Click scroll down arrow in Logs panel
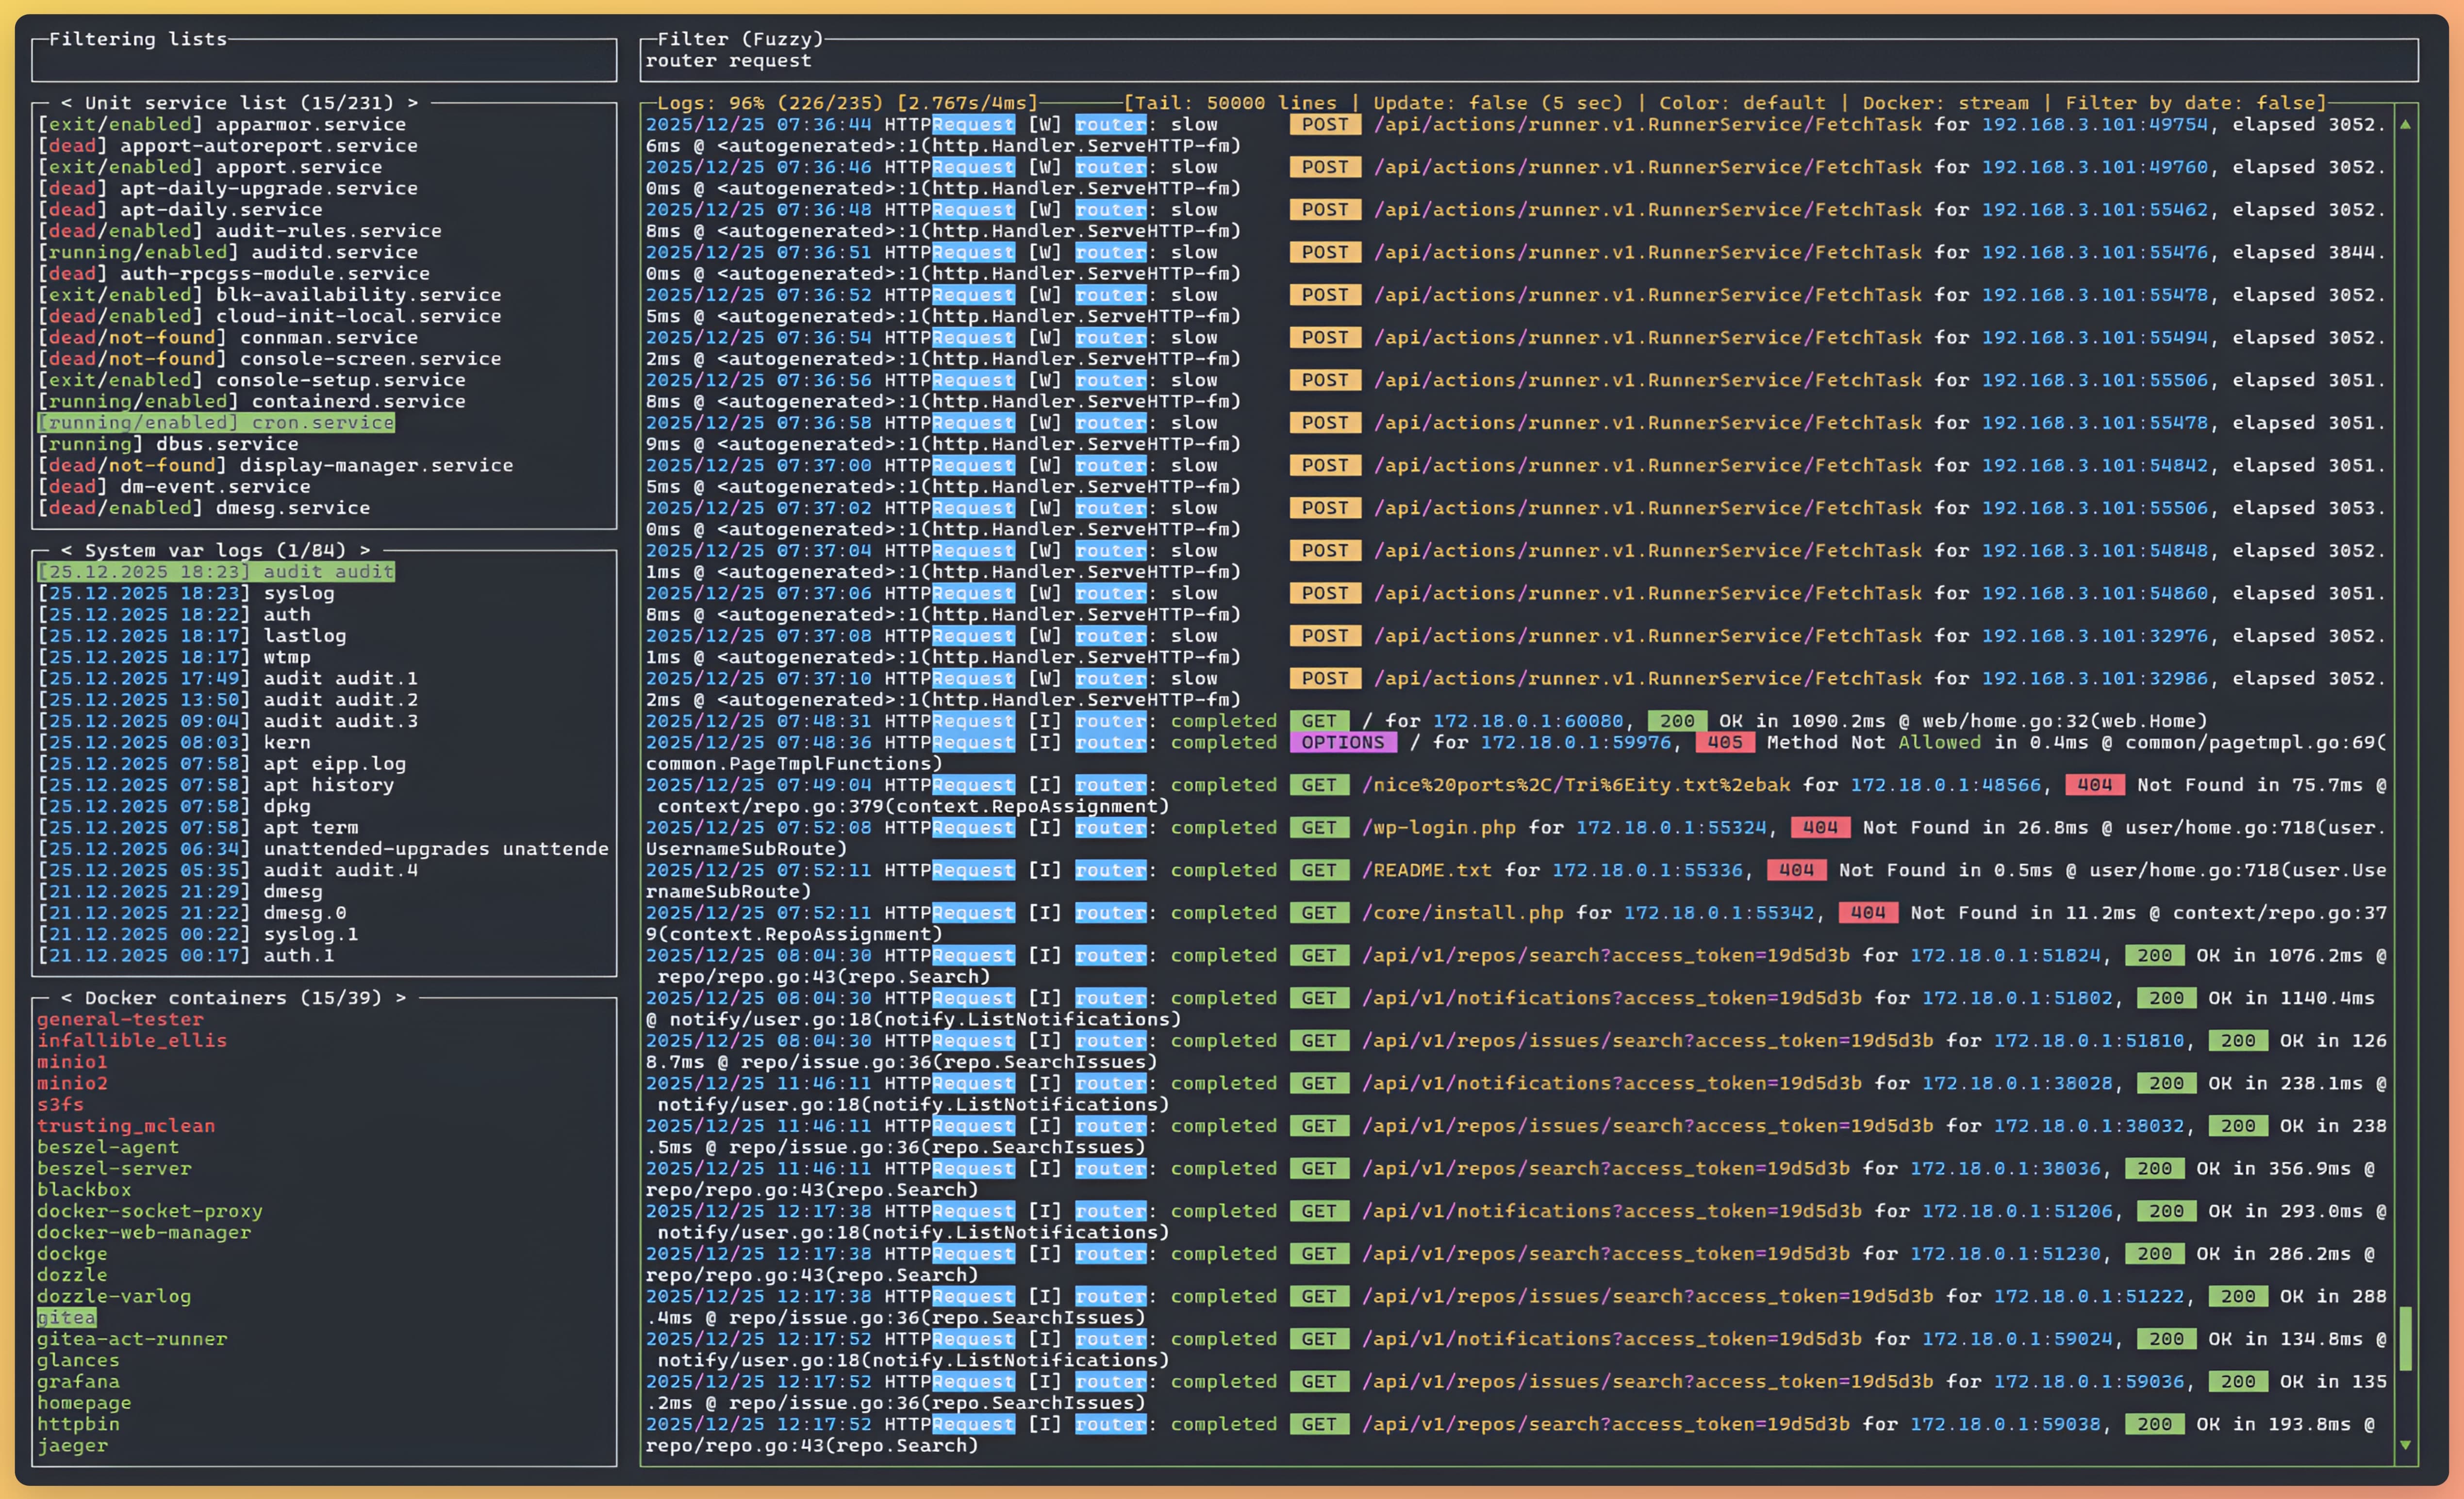The image size is (2464, 1499). [2405, 1445]
